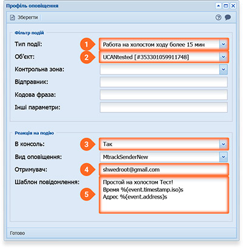Click the Отримувач email field
Screen dimensions: 243x248
163,169
